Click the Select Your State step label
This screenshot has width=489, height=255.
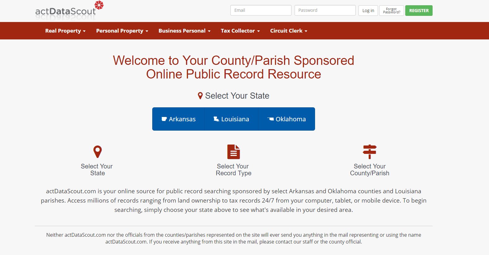pyautogui.click(x=97, y=170)
